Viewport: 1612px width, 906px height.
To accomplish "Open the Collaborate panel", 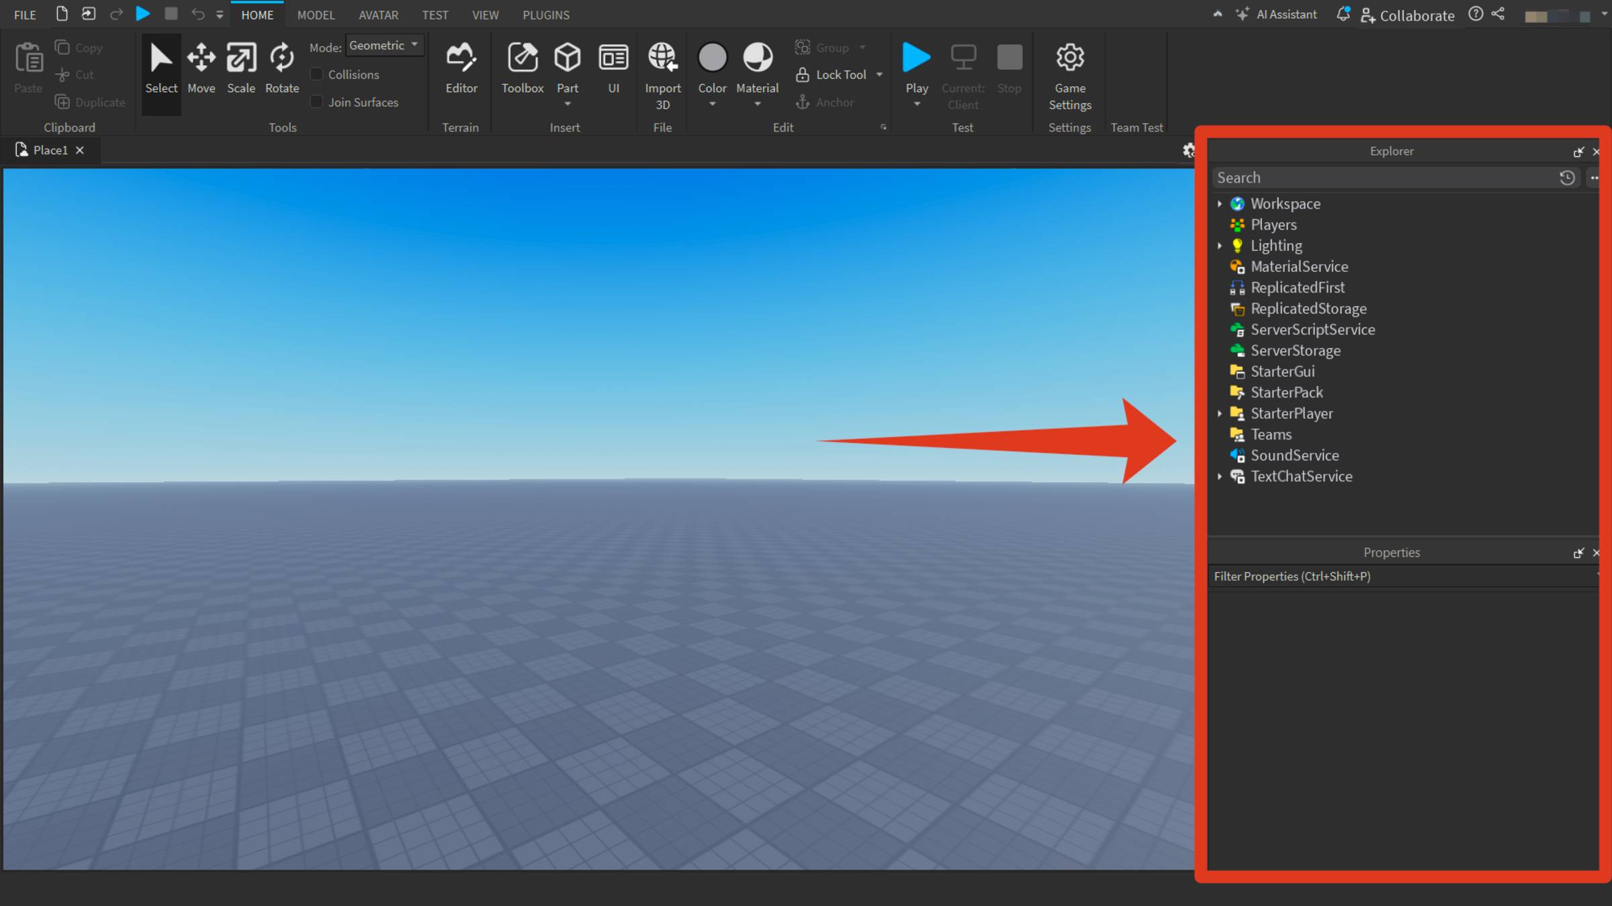I will (x=1408, y=15).
